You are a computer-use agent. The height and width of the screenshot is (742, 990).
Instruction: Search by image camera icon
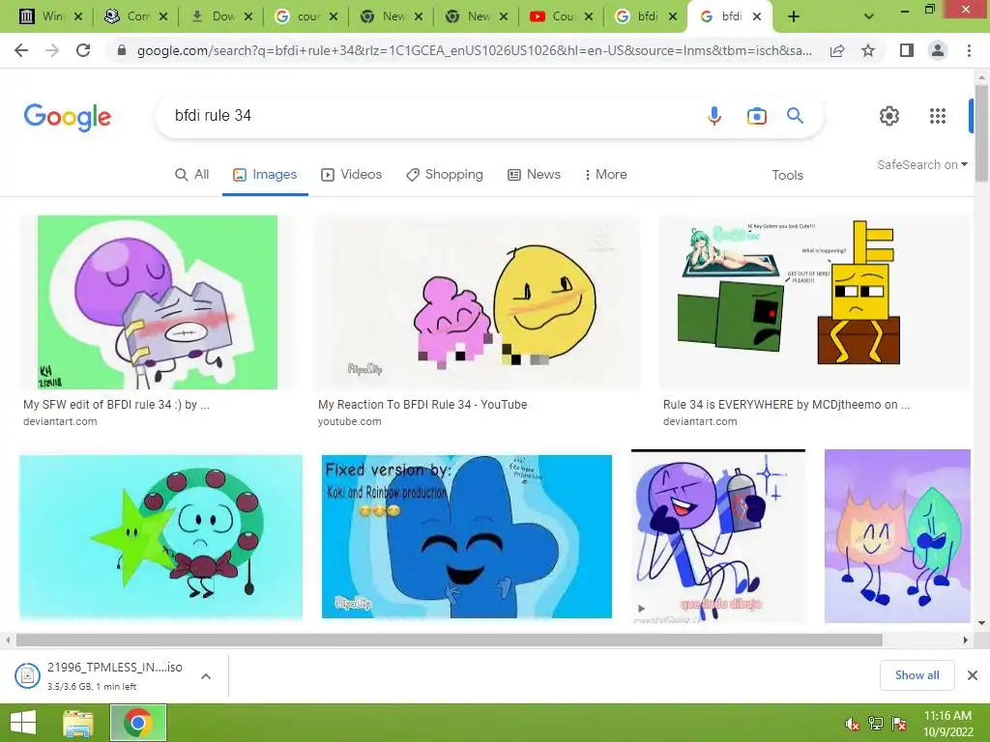point(756,116)
